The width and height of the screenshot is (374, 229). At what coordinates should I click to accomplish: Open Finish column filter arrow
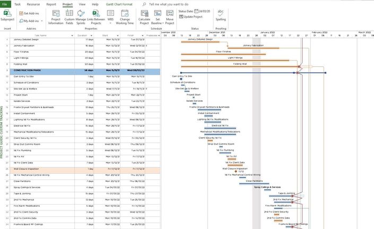(143, 36)
